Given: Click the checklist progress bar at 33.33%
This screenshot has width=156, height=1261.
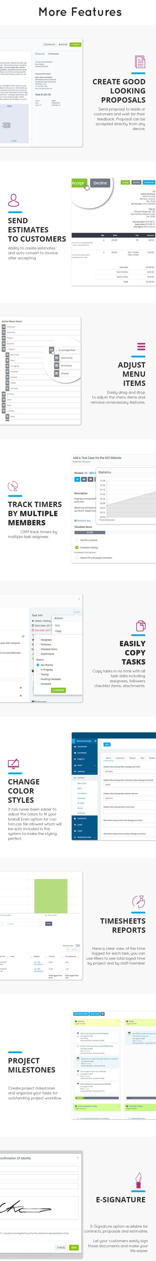Looking at the screenshot, I should (90, 532).
